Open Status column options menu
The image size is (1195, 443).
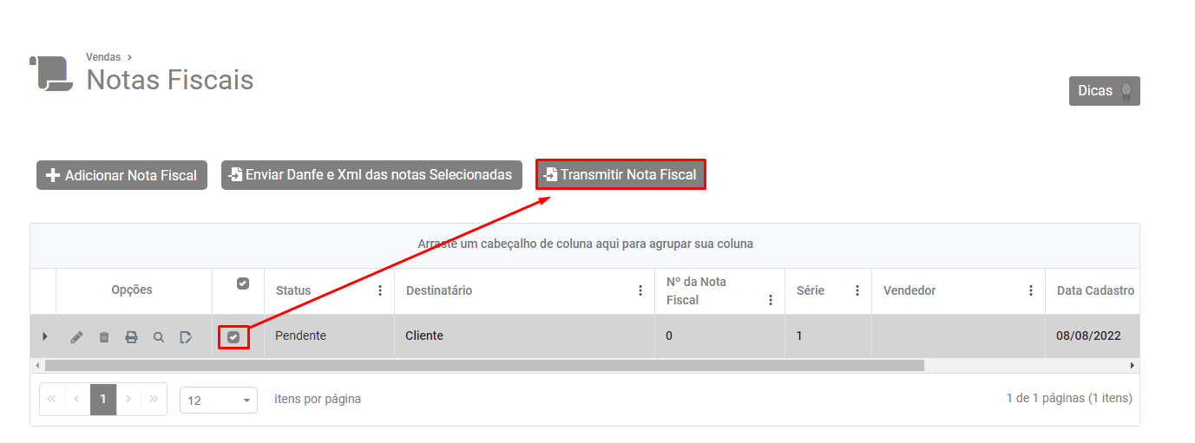pos(379,290)
